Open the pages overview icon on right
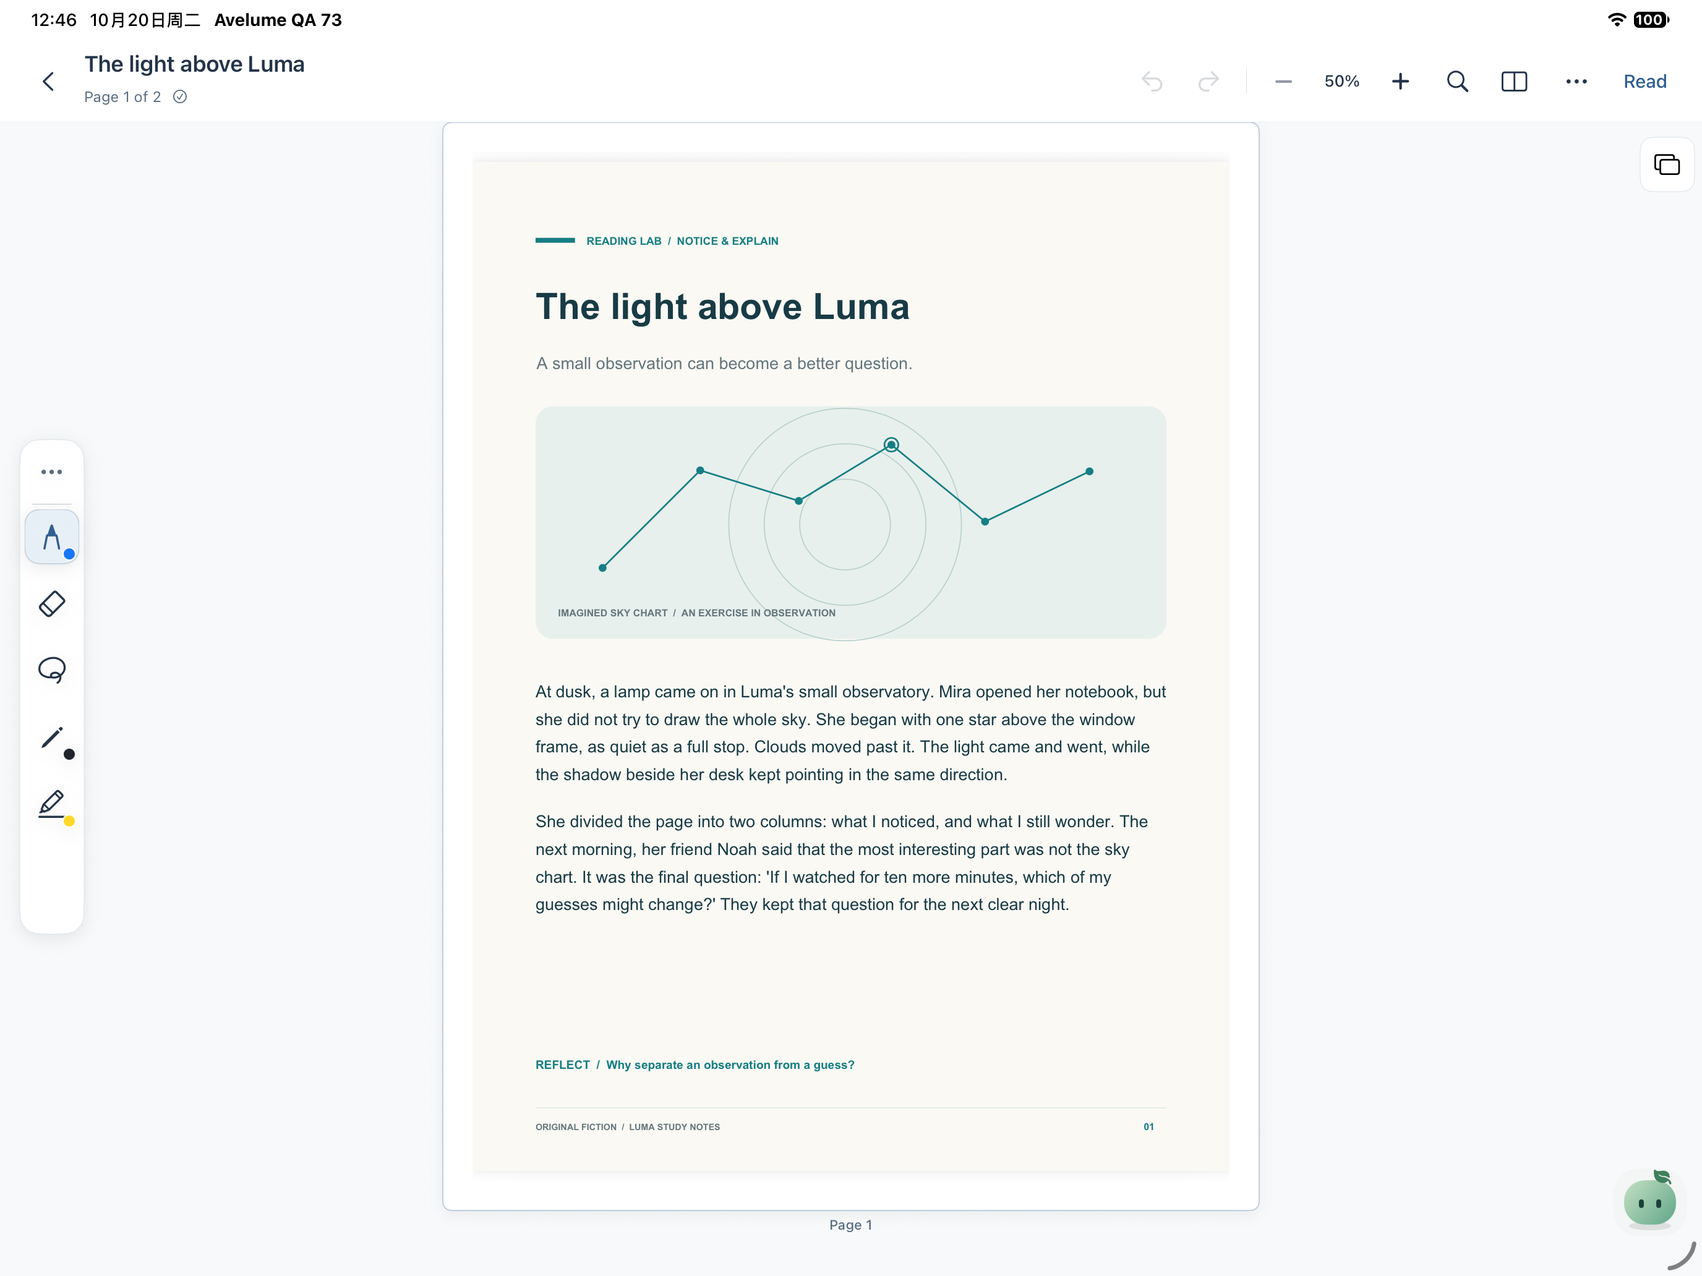Viewport: 1702px width, 1276px height. pyautogui.click(x=1667, y=164)
